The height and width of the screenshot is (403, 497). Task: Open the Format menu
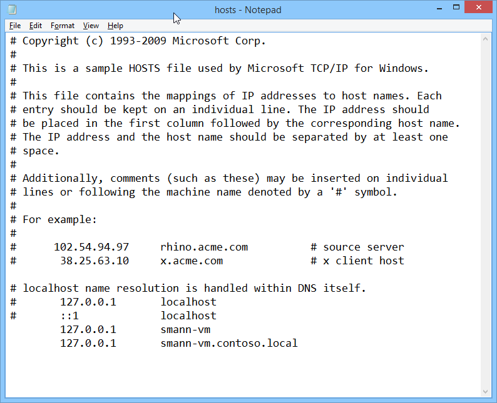[63, 26]
